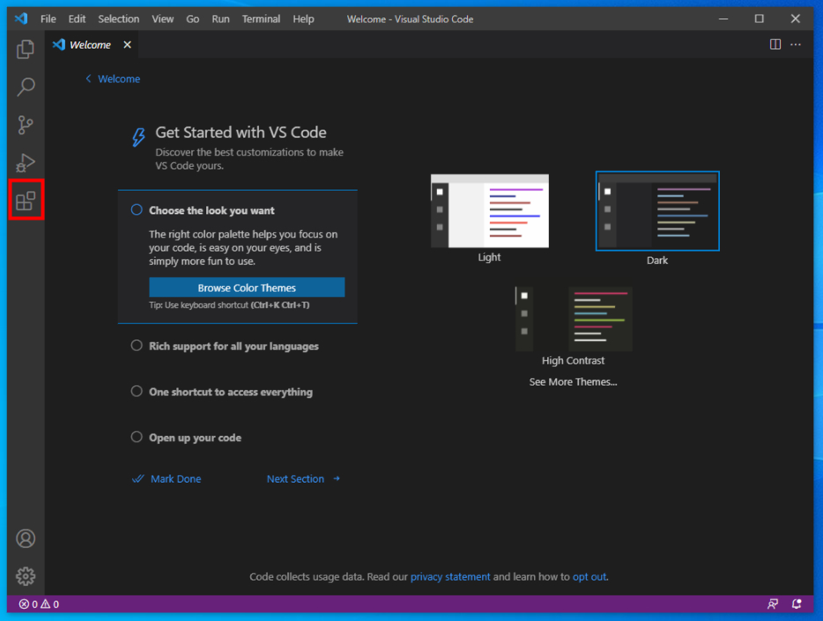The height and width of the screenshot is (621, 823).
Task: Split the editor to the right
Action: click(x=775, y=45)
